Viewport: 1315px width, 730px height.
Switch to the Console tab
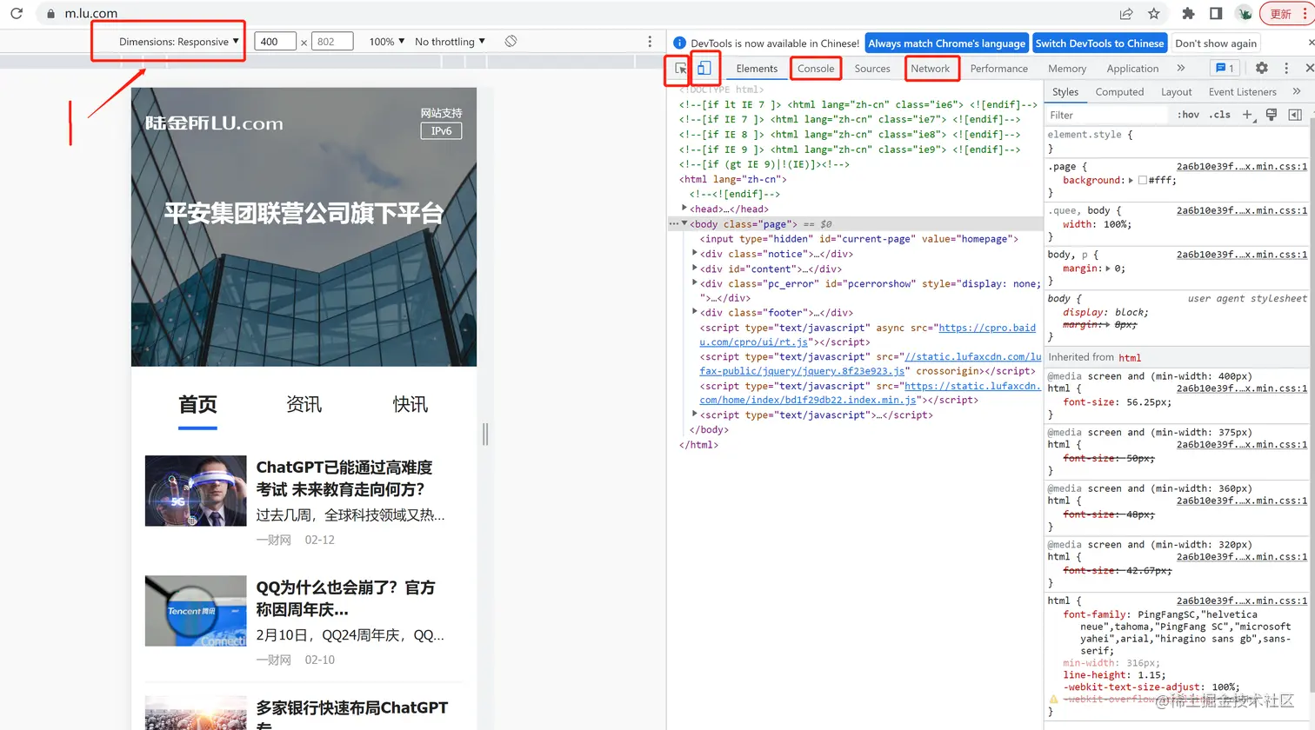click(815, 68)
